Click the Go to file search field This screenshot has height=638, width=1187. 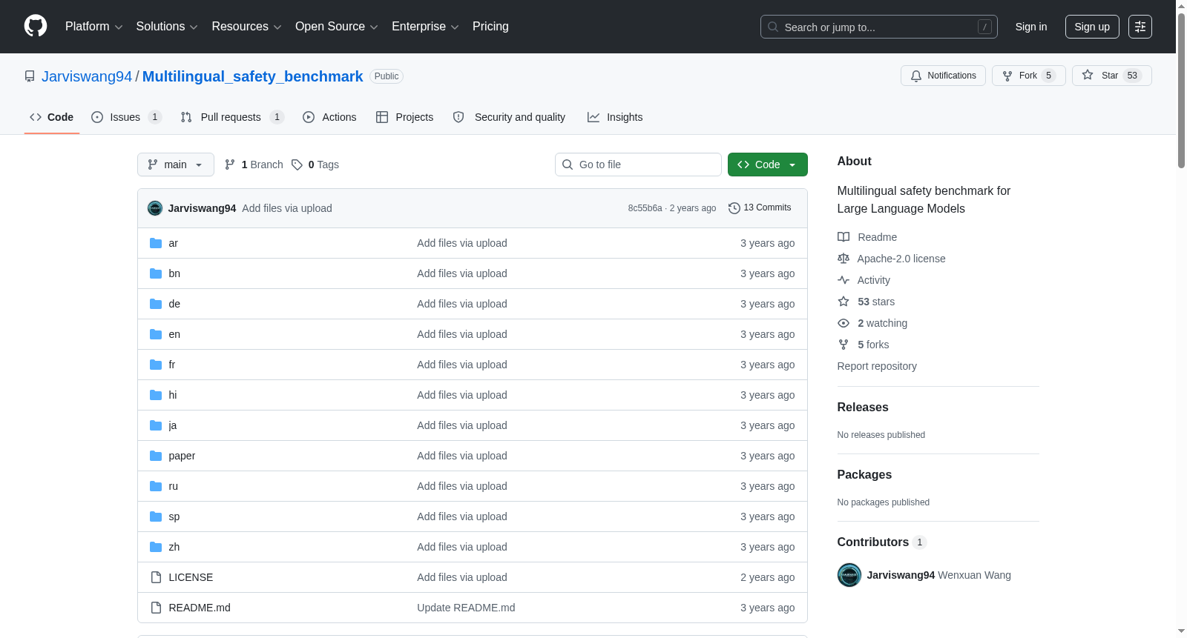tap(638, 165)
